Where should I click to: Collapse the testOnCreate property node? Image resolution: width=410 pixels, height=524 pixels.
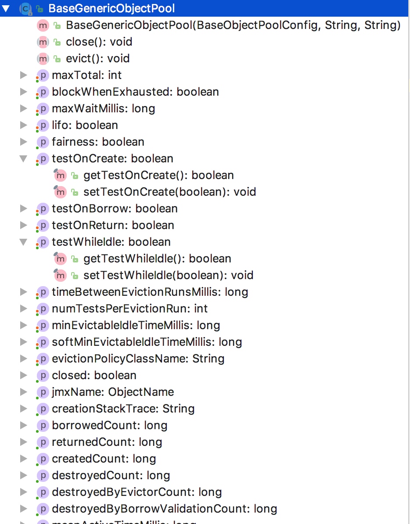coord(23,158)
